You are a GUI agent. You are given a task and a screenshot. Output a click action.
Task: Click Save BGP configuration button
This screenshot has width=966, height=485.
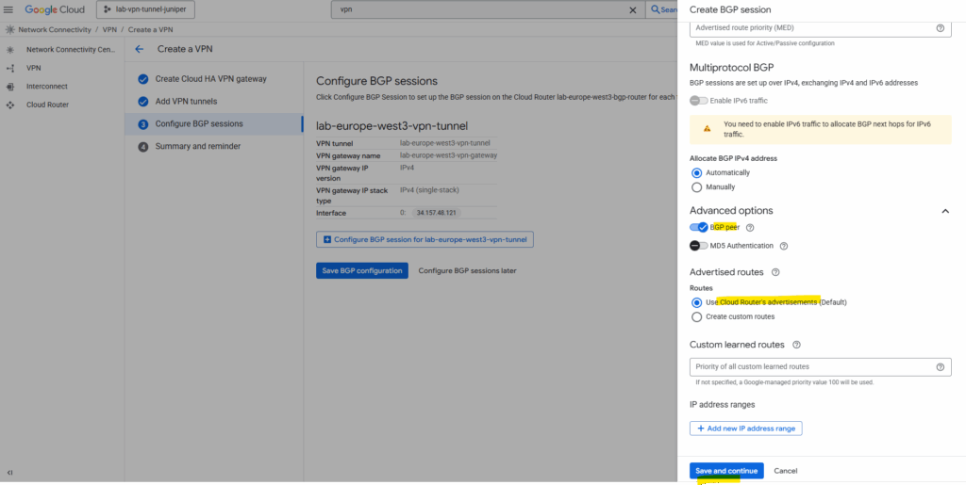pyautogui.click(x=362, y=270)
